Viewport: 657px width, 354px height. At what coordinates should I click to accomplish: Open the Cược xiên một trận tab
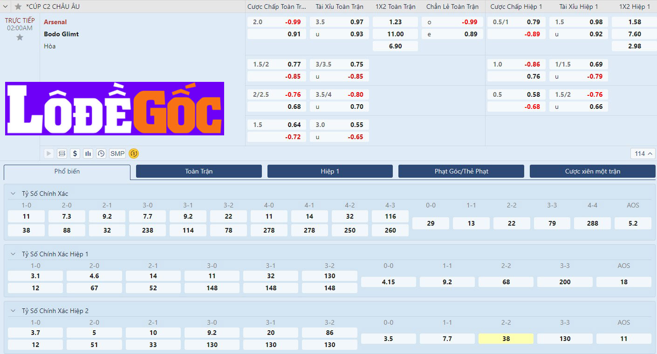[x=593, y=171]
